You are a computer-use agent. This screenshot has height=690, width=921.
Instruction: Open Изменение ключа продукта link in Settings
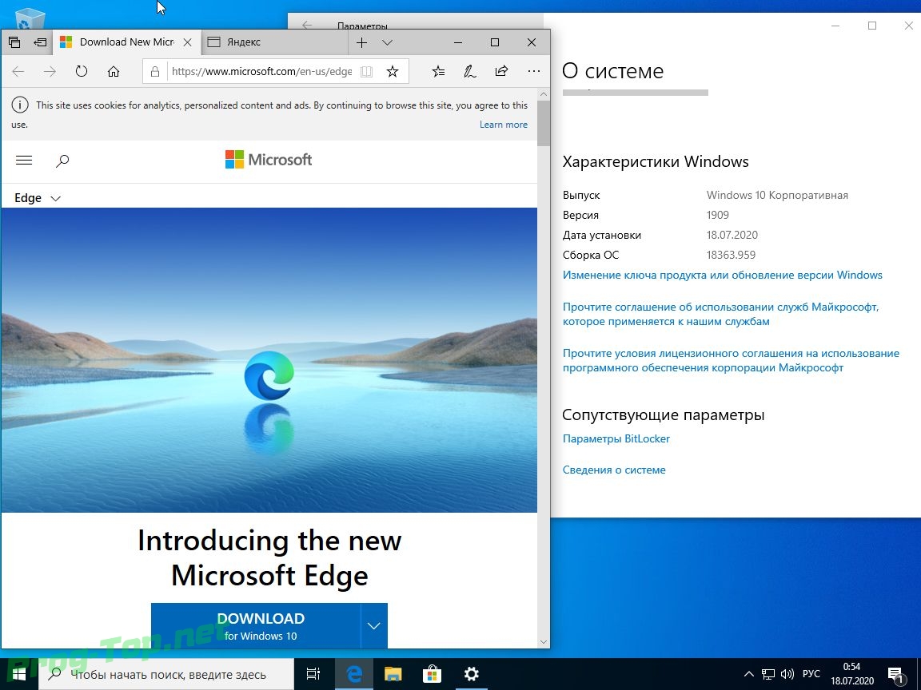click(723, 276)
